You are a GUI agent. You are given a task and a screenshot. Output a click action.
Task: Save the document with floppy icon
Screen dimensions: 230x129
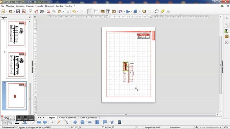coord(18,11)
